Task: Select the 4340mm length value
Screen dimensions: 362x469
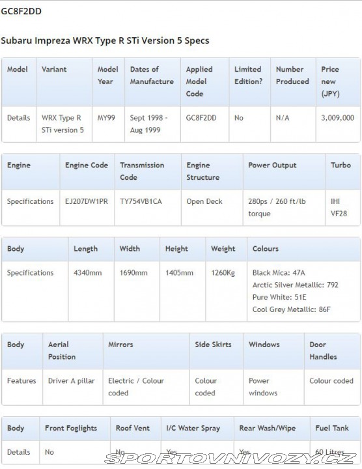Action: pyautogui.click(x=88, y=273)
